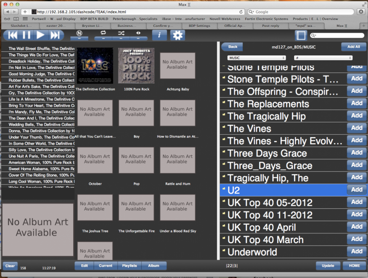Switch to the Album tab
The image size is (368, 278).
(154, 265)
